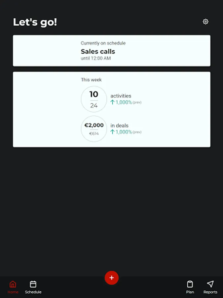Click the green arrow beside activities
The height and width of the screenshot is (298, 223).
[x=112, y=102]
